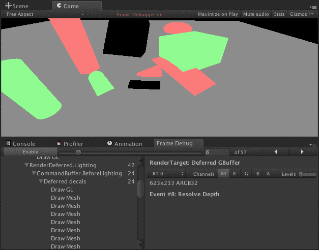Select the CommandBuffer.BeforeLighting row
319x250 pixels.
click(x=69, y=173)
